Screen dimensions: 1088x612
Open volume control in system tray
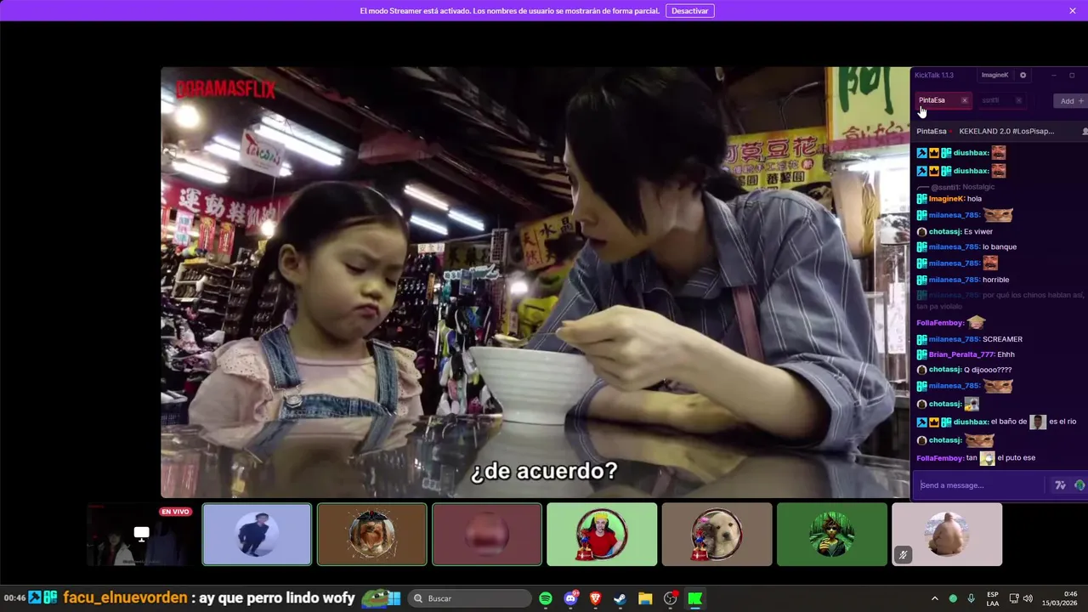[x=1028, y=598]
